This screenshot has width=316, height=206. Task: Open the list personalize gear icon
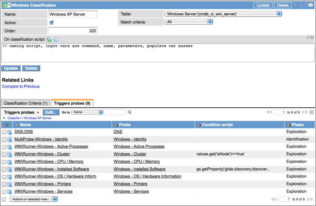point(7,125)
